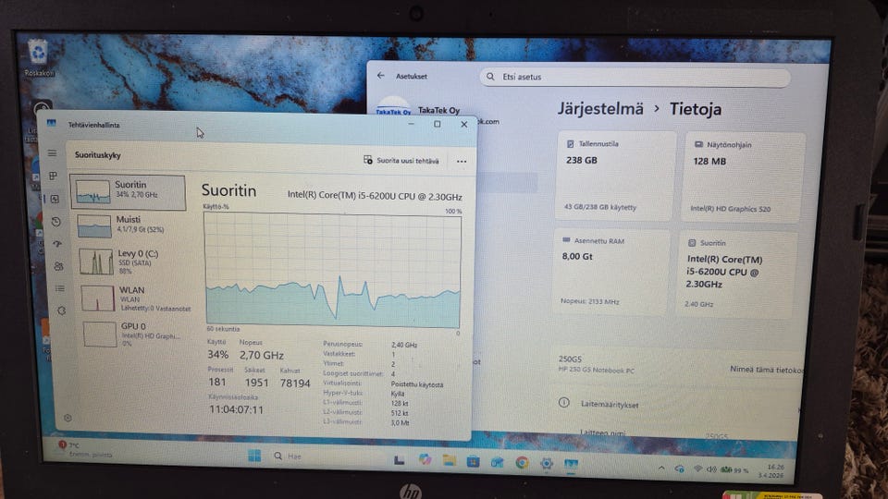Screen dimensions: 888x499
Task: Open the three-dots more options menu
Action: coord(462,161)
